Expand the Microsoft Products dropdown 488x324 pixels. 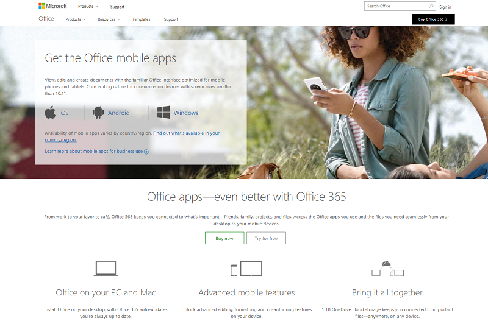point(88,7)
